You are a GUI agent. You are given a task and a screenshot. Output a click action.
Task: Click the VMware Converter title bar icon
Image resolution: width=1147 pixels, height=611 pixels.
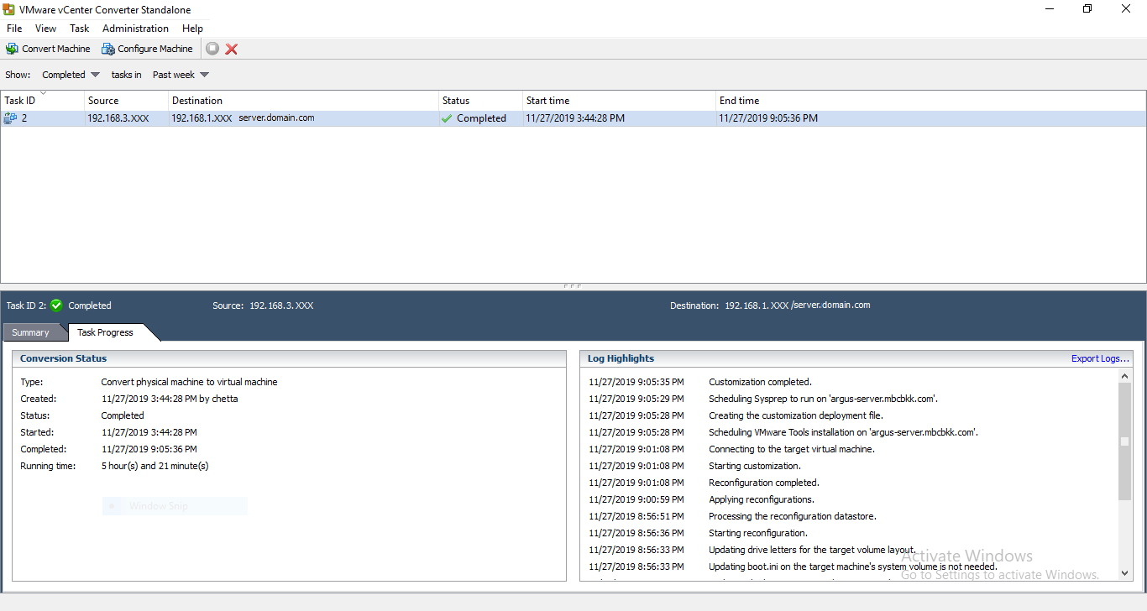pos(9,9)
